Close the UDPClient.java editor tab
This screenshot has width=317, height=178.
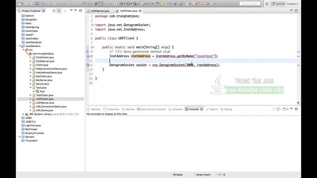[140, 11]
